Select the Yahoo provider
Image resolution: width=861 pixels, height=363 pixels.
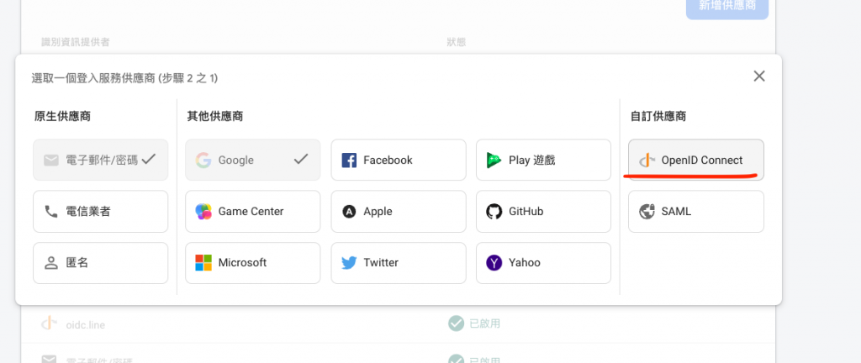(x=544, y=263)
